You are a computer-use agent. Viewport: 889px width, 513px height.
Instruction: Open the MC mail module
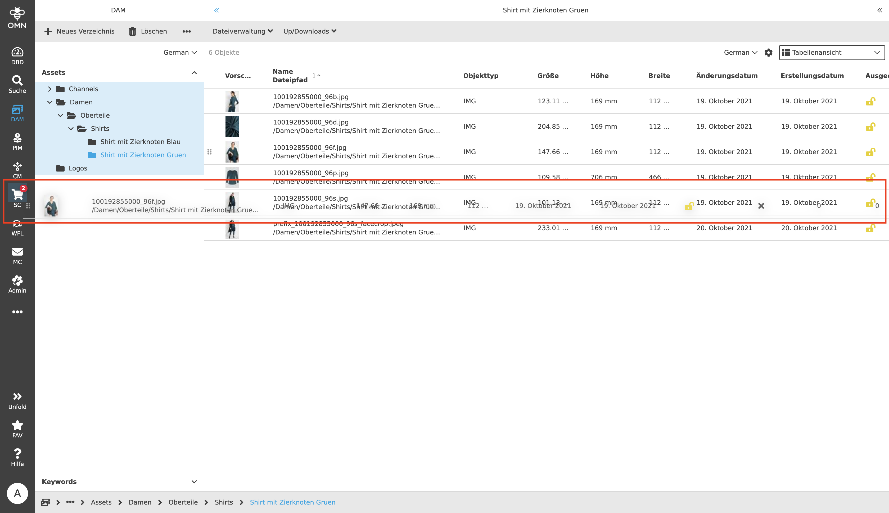17,256
